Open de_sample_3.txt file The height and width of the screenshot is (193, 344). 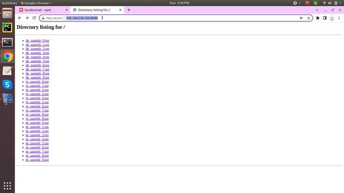[37, 53]
